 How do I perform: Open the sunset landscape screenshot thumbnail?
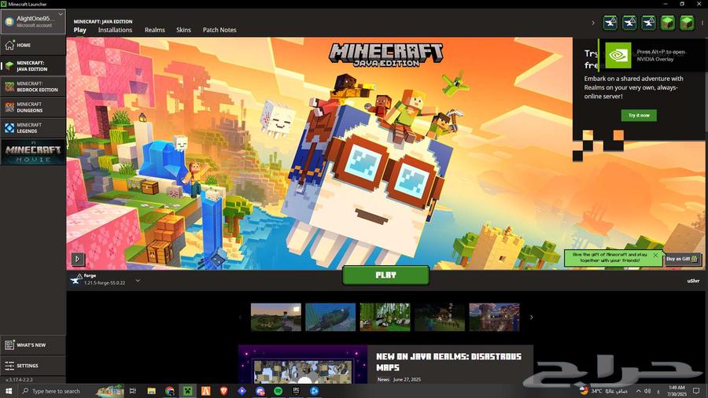(276, 317)
